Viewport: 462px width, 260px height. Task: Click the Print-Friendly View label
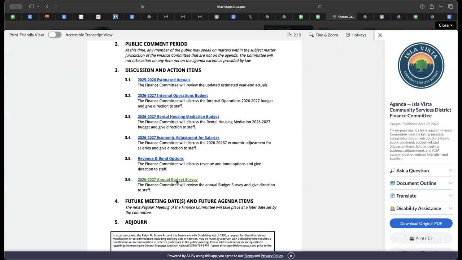pyautogui.click(x=27, y=35)
